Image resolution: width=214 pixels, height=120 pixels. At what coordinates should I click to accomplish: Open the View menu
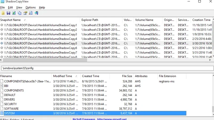point(19,7)
